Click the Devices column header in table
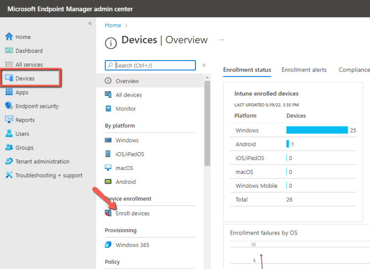The image size is (370, 269). 296,116
